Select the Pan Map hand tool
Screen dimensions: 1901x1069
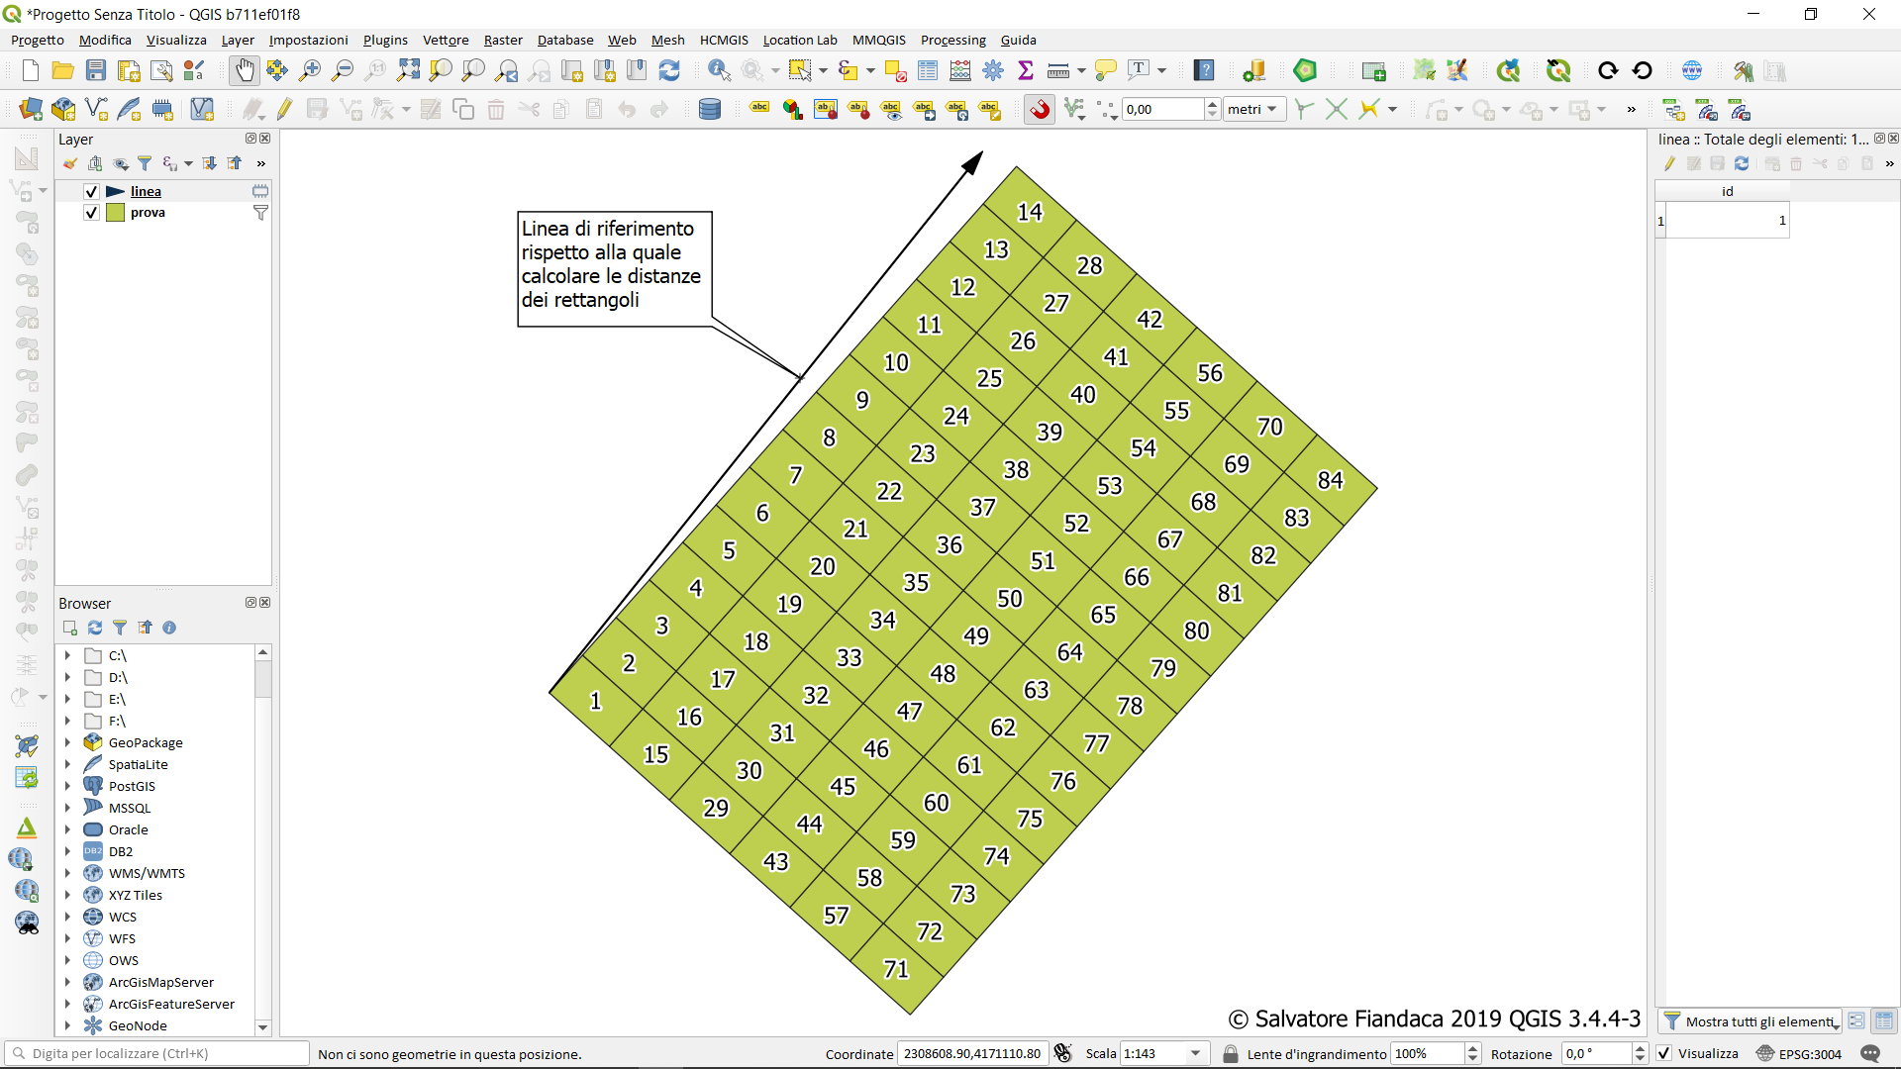click(x=244, y=70)
